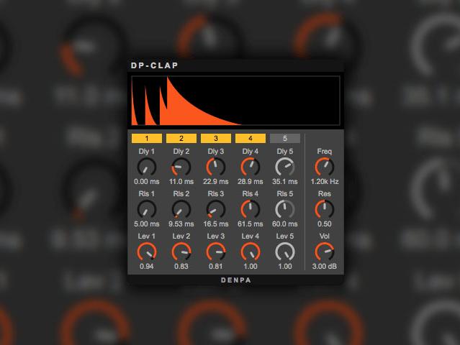Click the Dly 1 knob
This screenshot has width=460, height=345.
click(147, 167)
